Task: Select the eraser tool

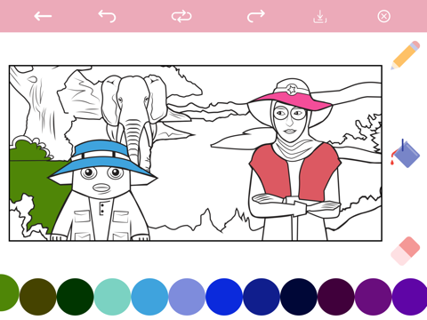Action: click(x=406, y=251)
